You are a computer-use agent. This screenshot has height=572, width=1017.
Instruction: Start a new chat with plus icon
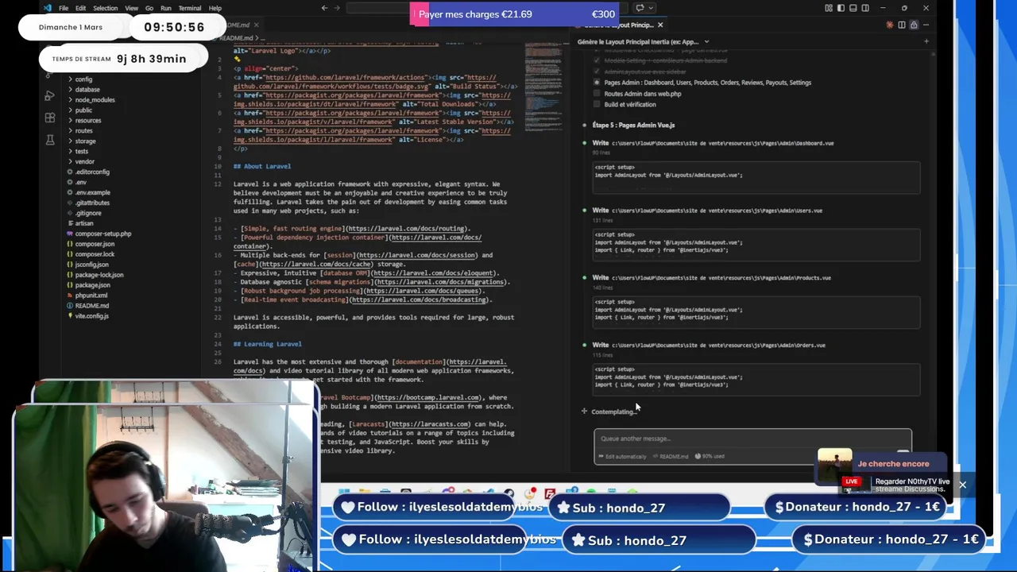926,41
